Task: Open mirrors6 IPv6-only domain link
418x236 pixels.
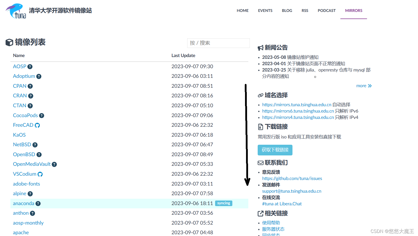Action: tap(298, 111)
